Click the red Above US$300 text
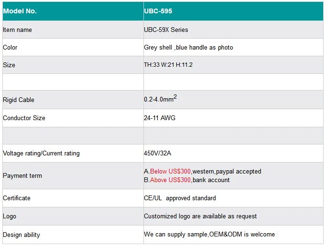The width and height of the screenshot is (326, 246). tap(170, 180)
